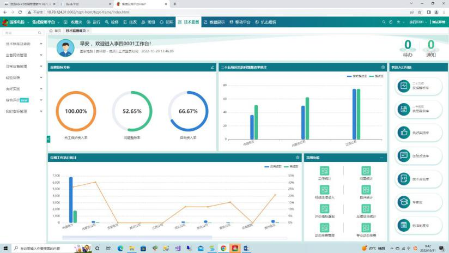
Task: Select the 首页 home tab
Action: pyautogui.click(x=56, y=31)
